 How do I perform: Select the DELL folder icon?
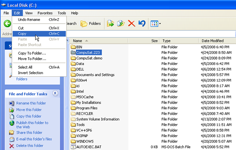[73, 69]
